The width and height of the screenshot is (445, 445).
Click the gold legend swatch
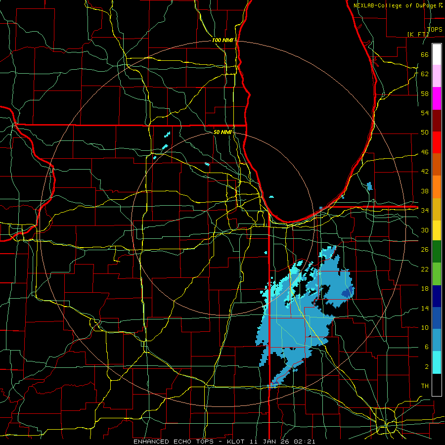point(437,209)
